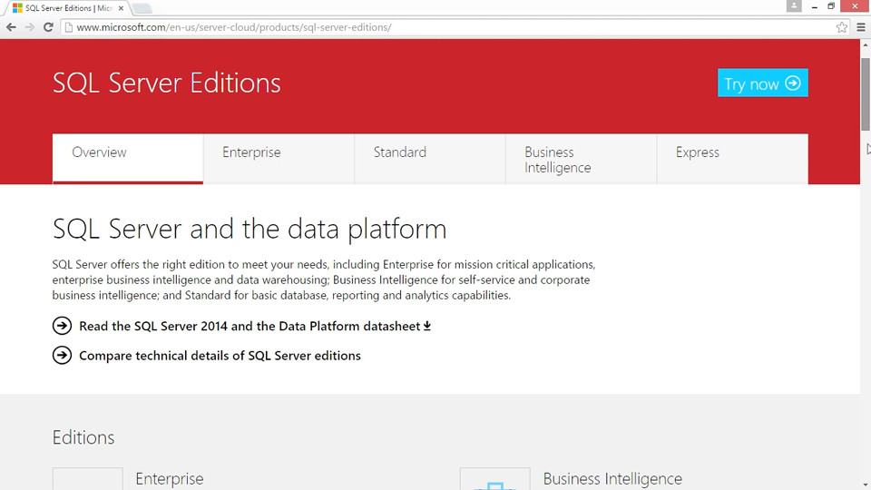Image resolution: width=871 pixels, height=490 pixels.
Task: Open the Chrome hamburger menu
Action: click(861, 27)
